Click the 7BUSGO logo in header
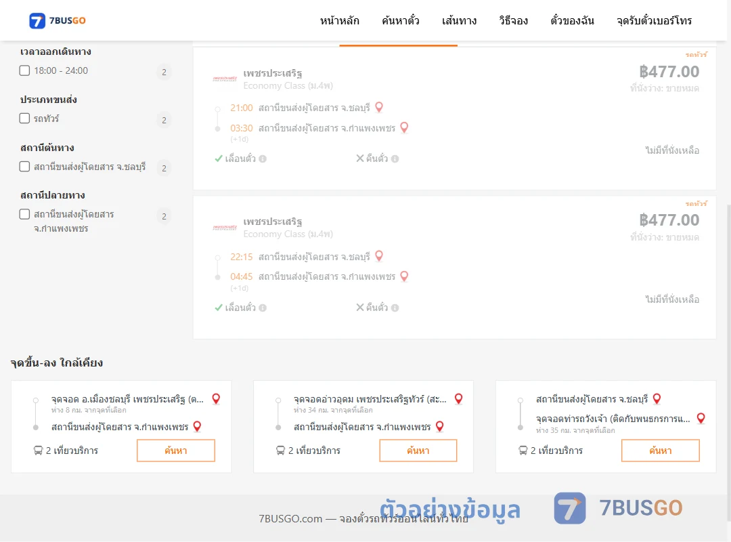Image resolution: width=731 pixels, height=542 pixels. pos(58,20)
